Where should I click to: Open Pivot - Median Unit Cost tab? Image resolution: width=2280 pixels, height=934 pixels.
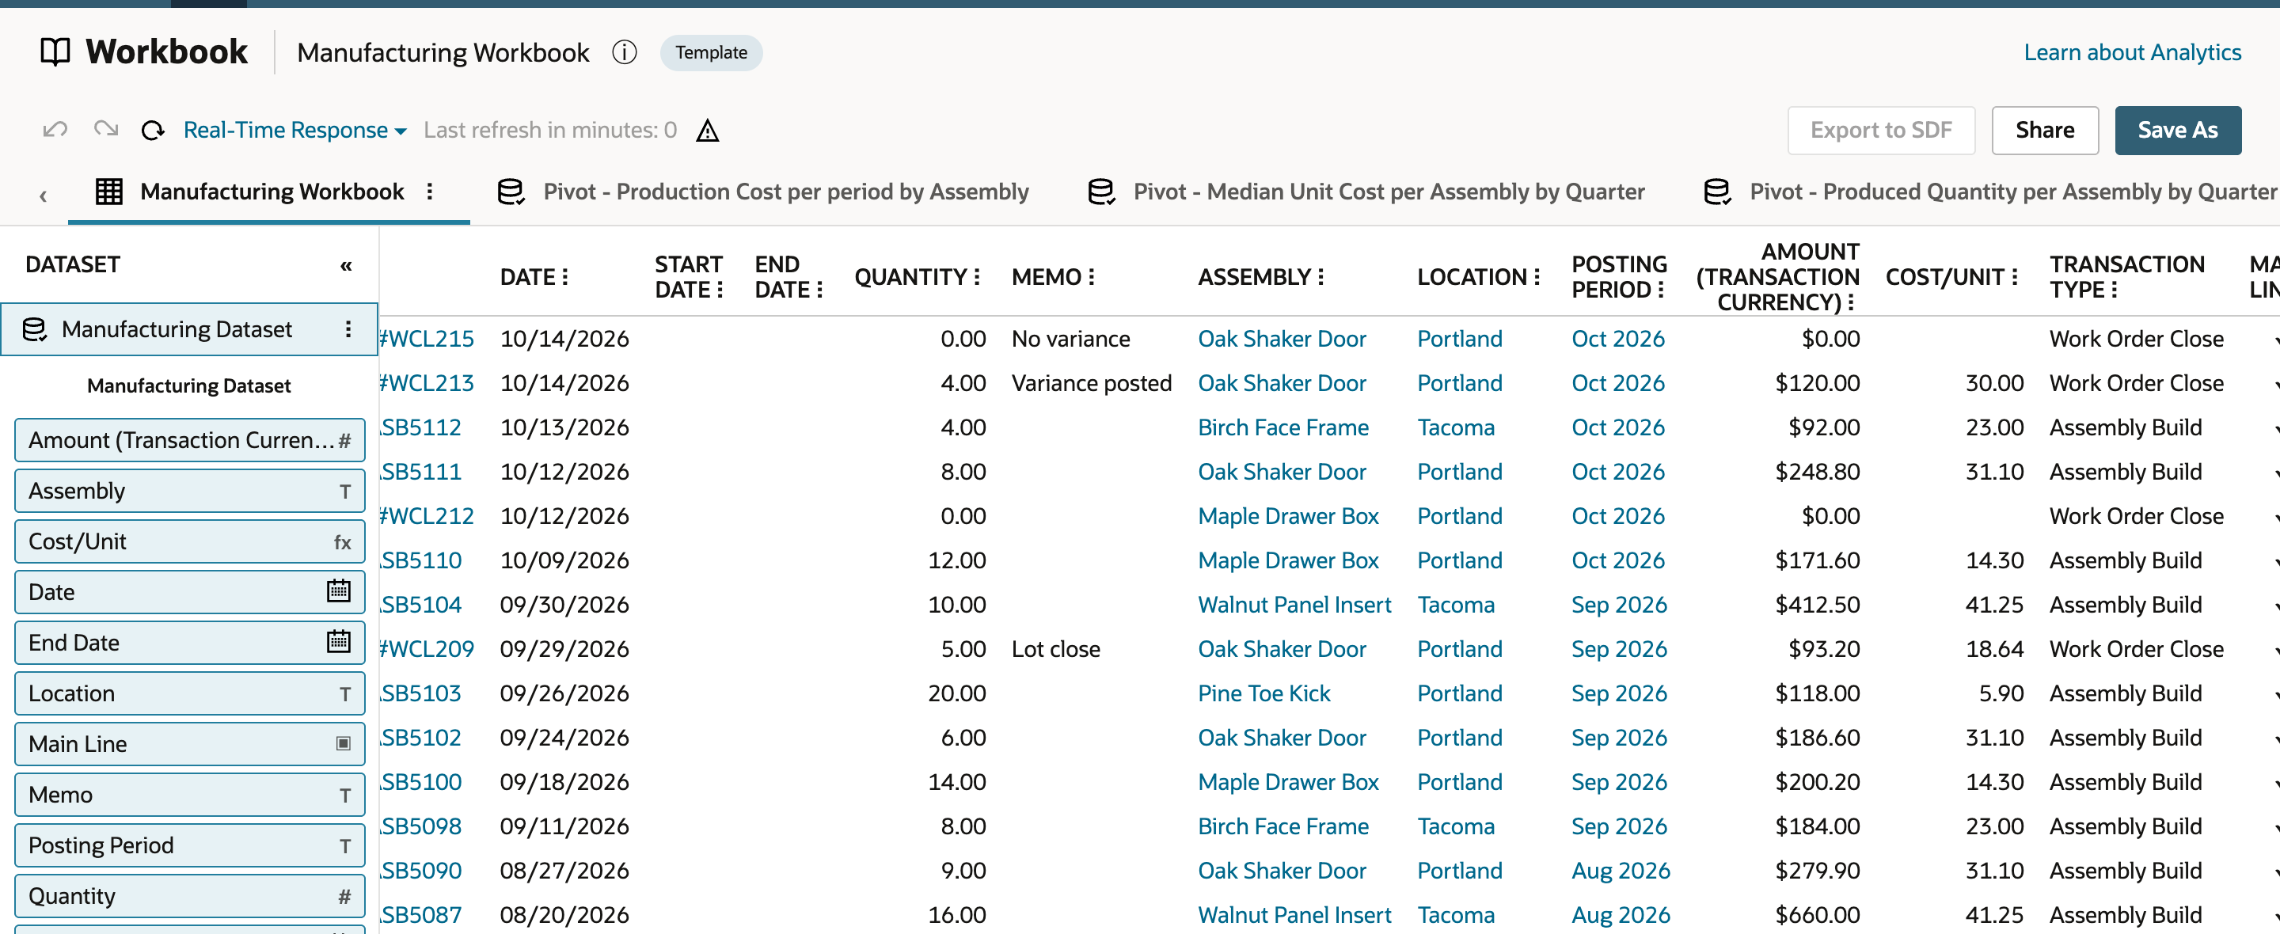pyautogui.click(x=1366, y=192)
